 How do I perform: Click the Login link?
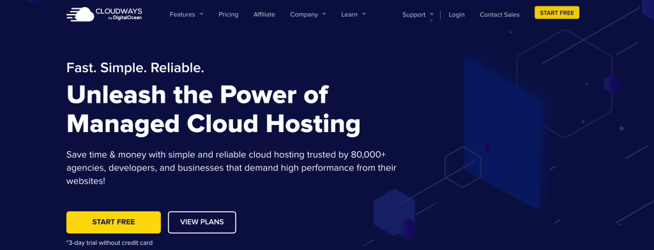[x=457, y=15]
